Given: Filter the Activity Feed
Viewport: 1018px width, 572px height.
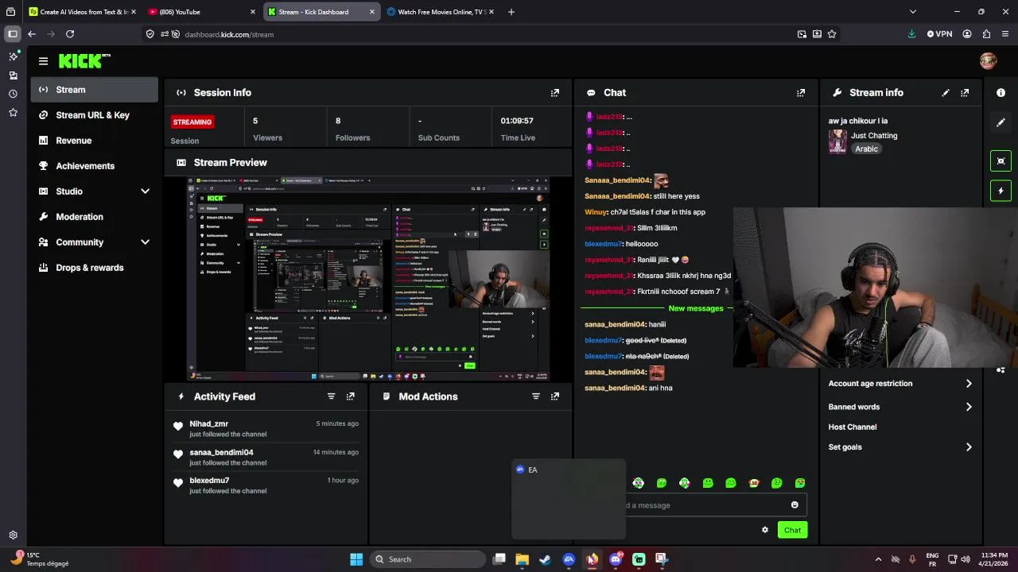Looking at the screenshot, I should pyautogui.click(x=332, y=396).
